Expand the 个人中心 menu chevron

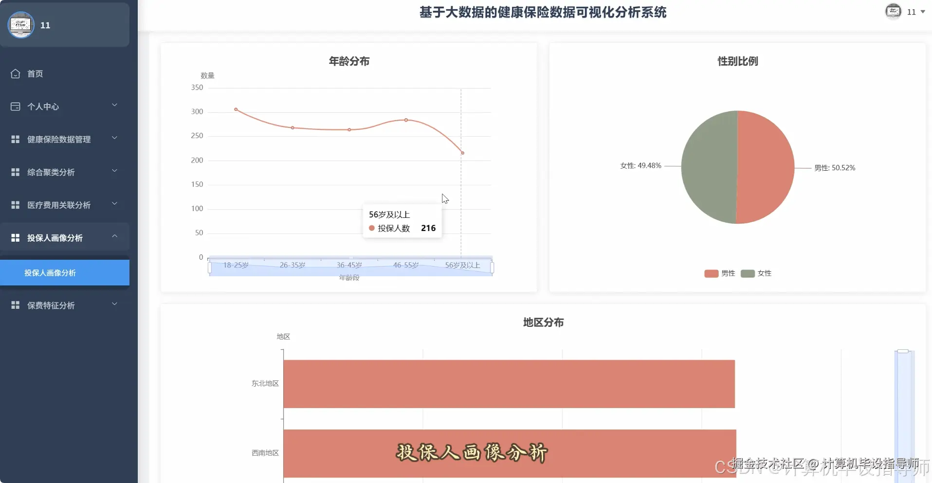pos(114,105)
